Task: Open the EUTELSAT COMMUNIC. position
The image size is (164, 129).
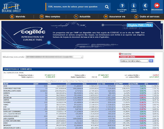Action: pyautogui.click(x=81, y=112)
